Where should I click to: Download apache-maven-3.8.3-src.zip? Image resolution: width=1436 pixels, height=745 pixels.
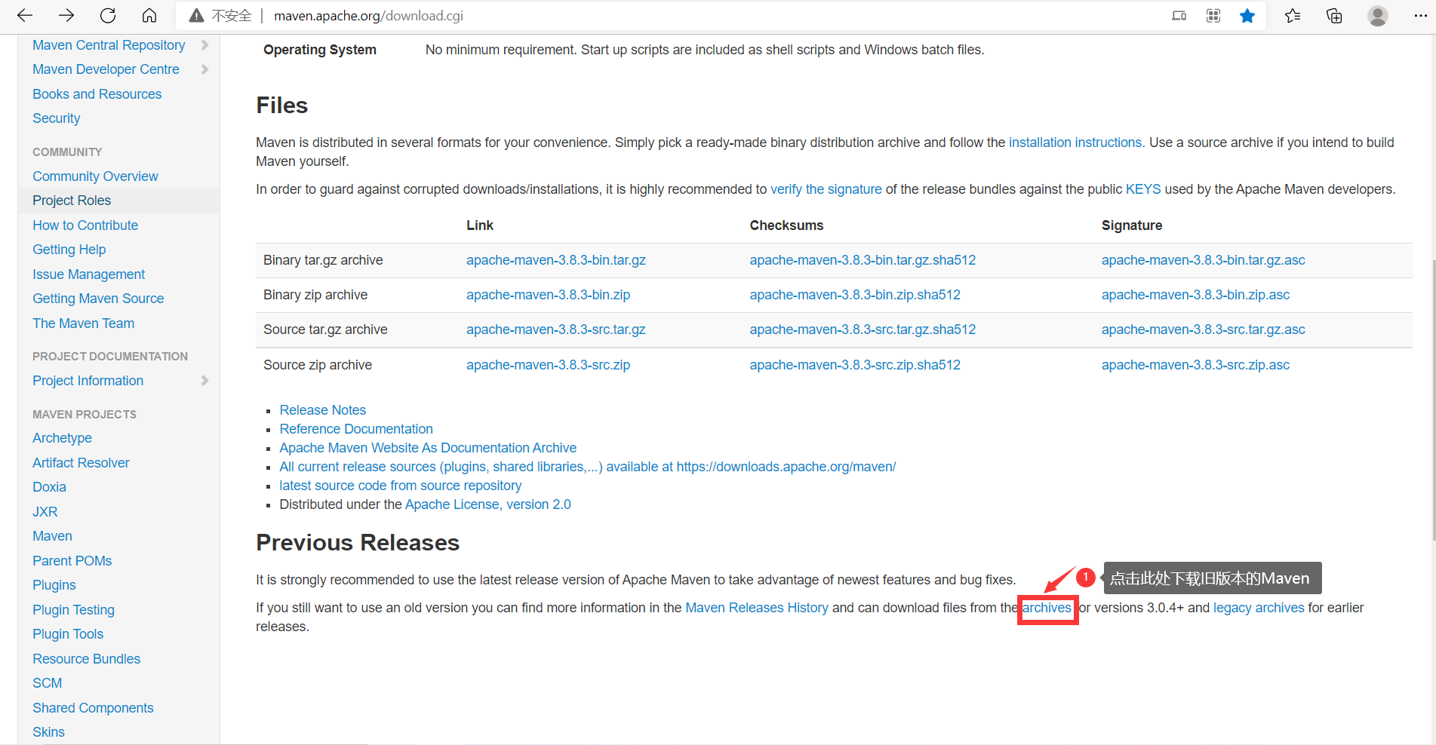point(548,365)
